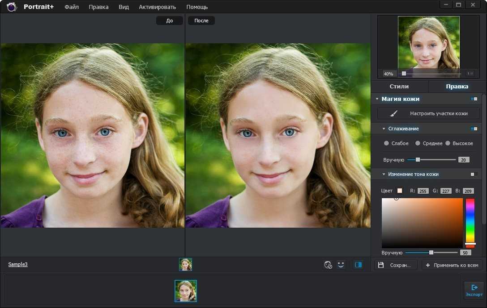This screenshot has height=308, width=487.
Task: Click the fit-view icon in the navigator
Action: point(470,74)
